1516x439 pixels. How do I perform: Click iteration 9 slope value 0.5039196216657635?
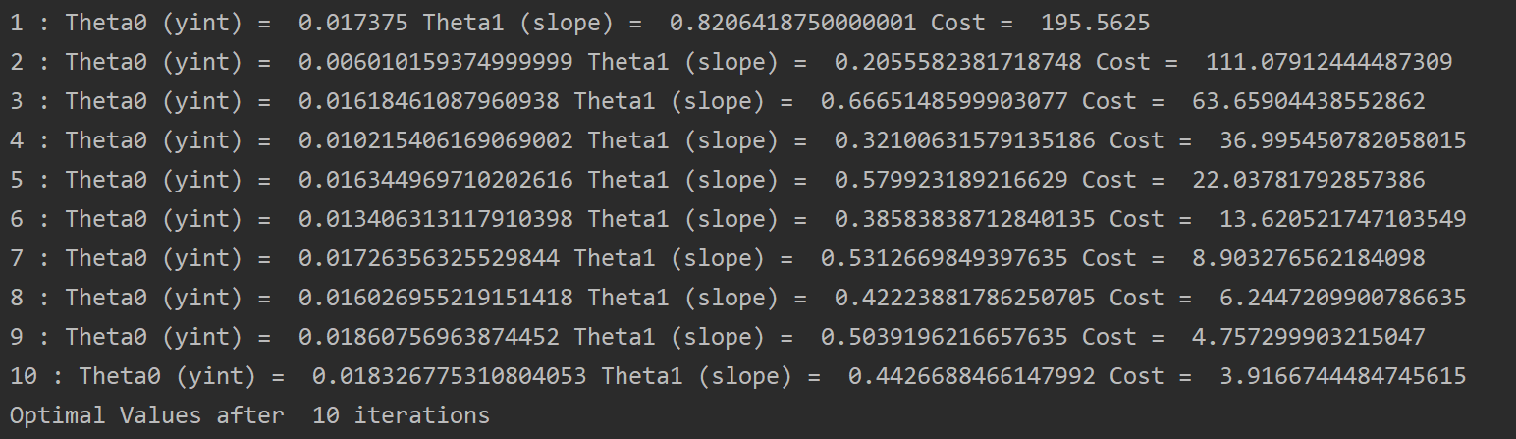tap(945, 337)
